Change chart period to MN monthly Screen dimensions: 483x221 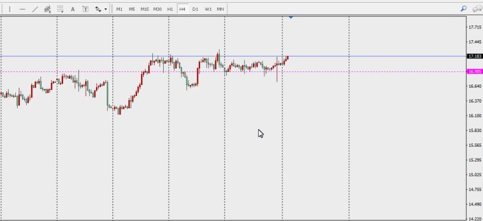coord(220,9)
